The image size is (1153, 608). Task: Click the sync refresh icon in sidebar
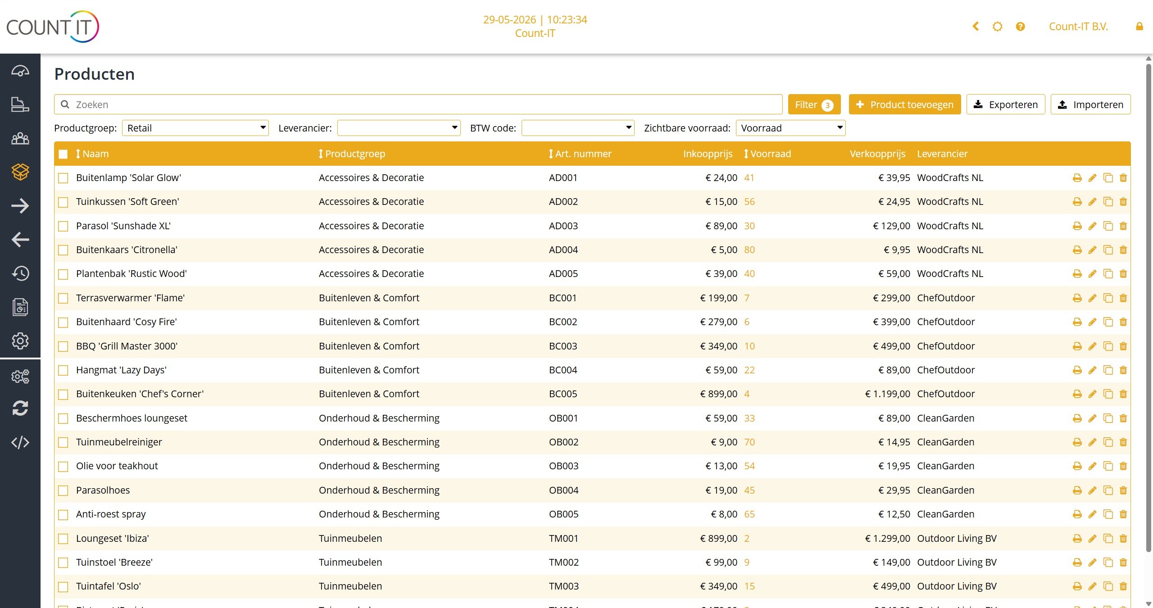click(x=20, y=408)
